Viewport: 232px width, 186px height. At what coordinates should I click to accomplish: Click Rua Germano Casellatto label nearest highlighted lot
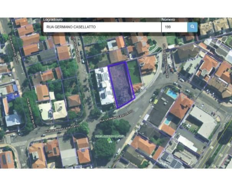116,116
